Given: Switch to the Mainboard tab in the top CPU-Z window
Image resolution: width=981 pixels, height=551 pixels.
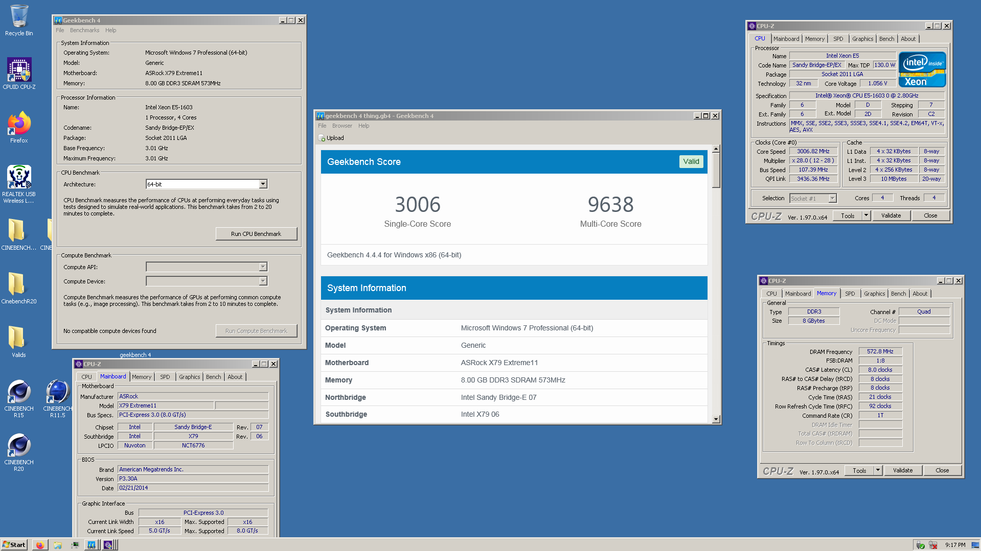Looking at the screenshot, I should [786, 39].
